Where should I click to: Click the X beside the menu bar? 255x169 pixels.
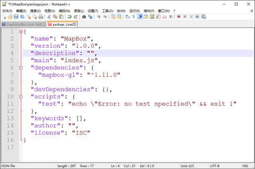click(x=251, y=11)
